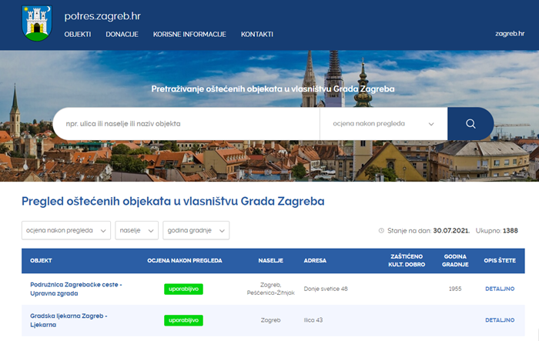Click DETALJNO for Donje svetice 48 row

[x=499, y=289]
